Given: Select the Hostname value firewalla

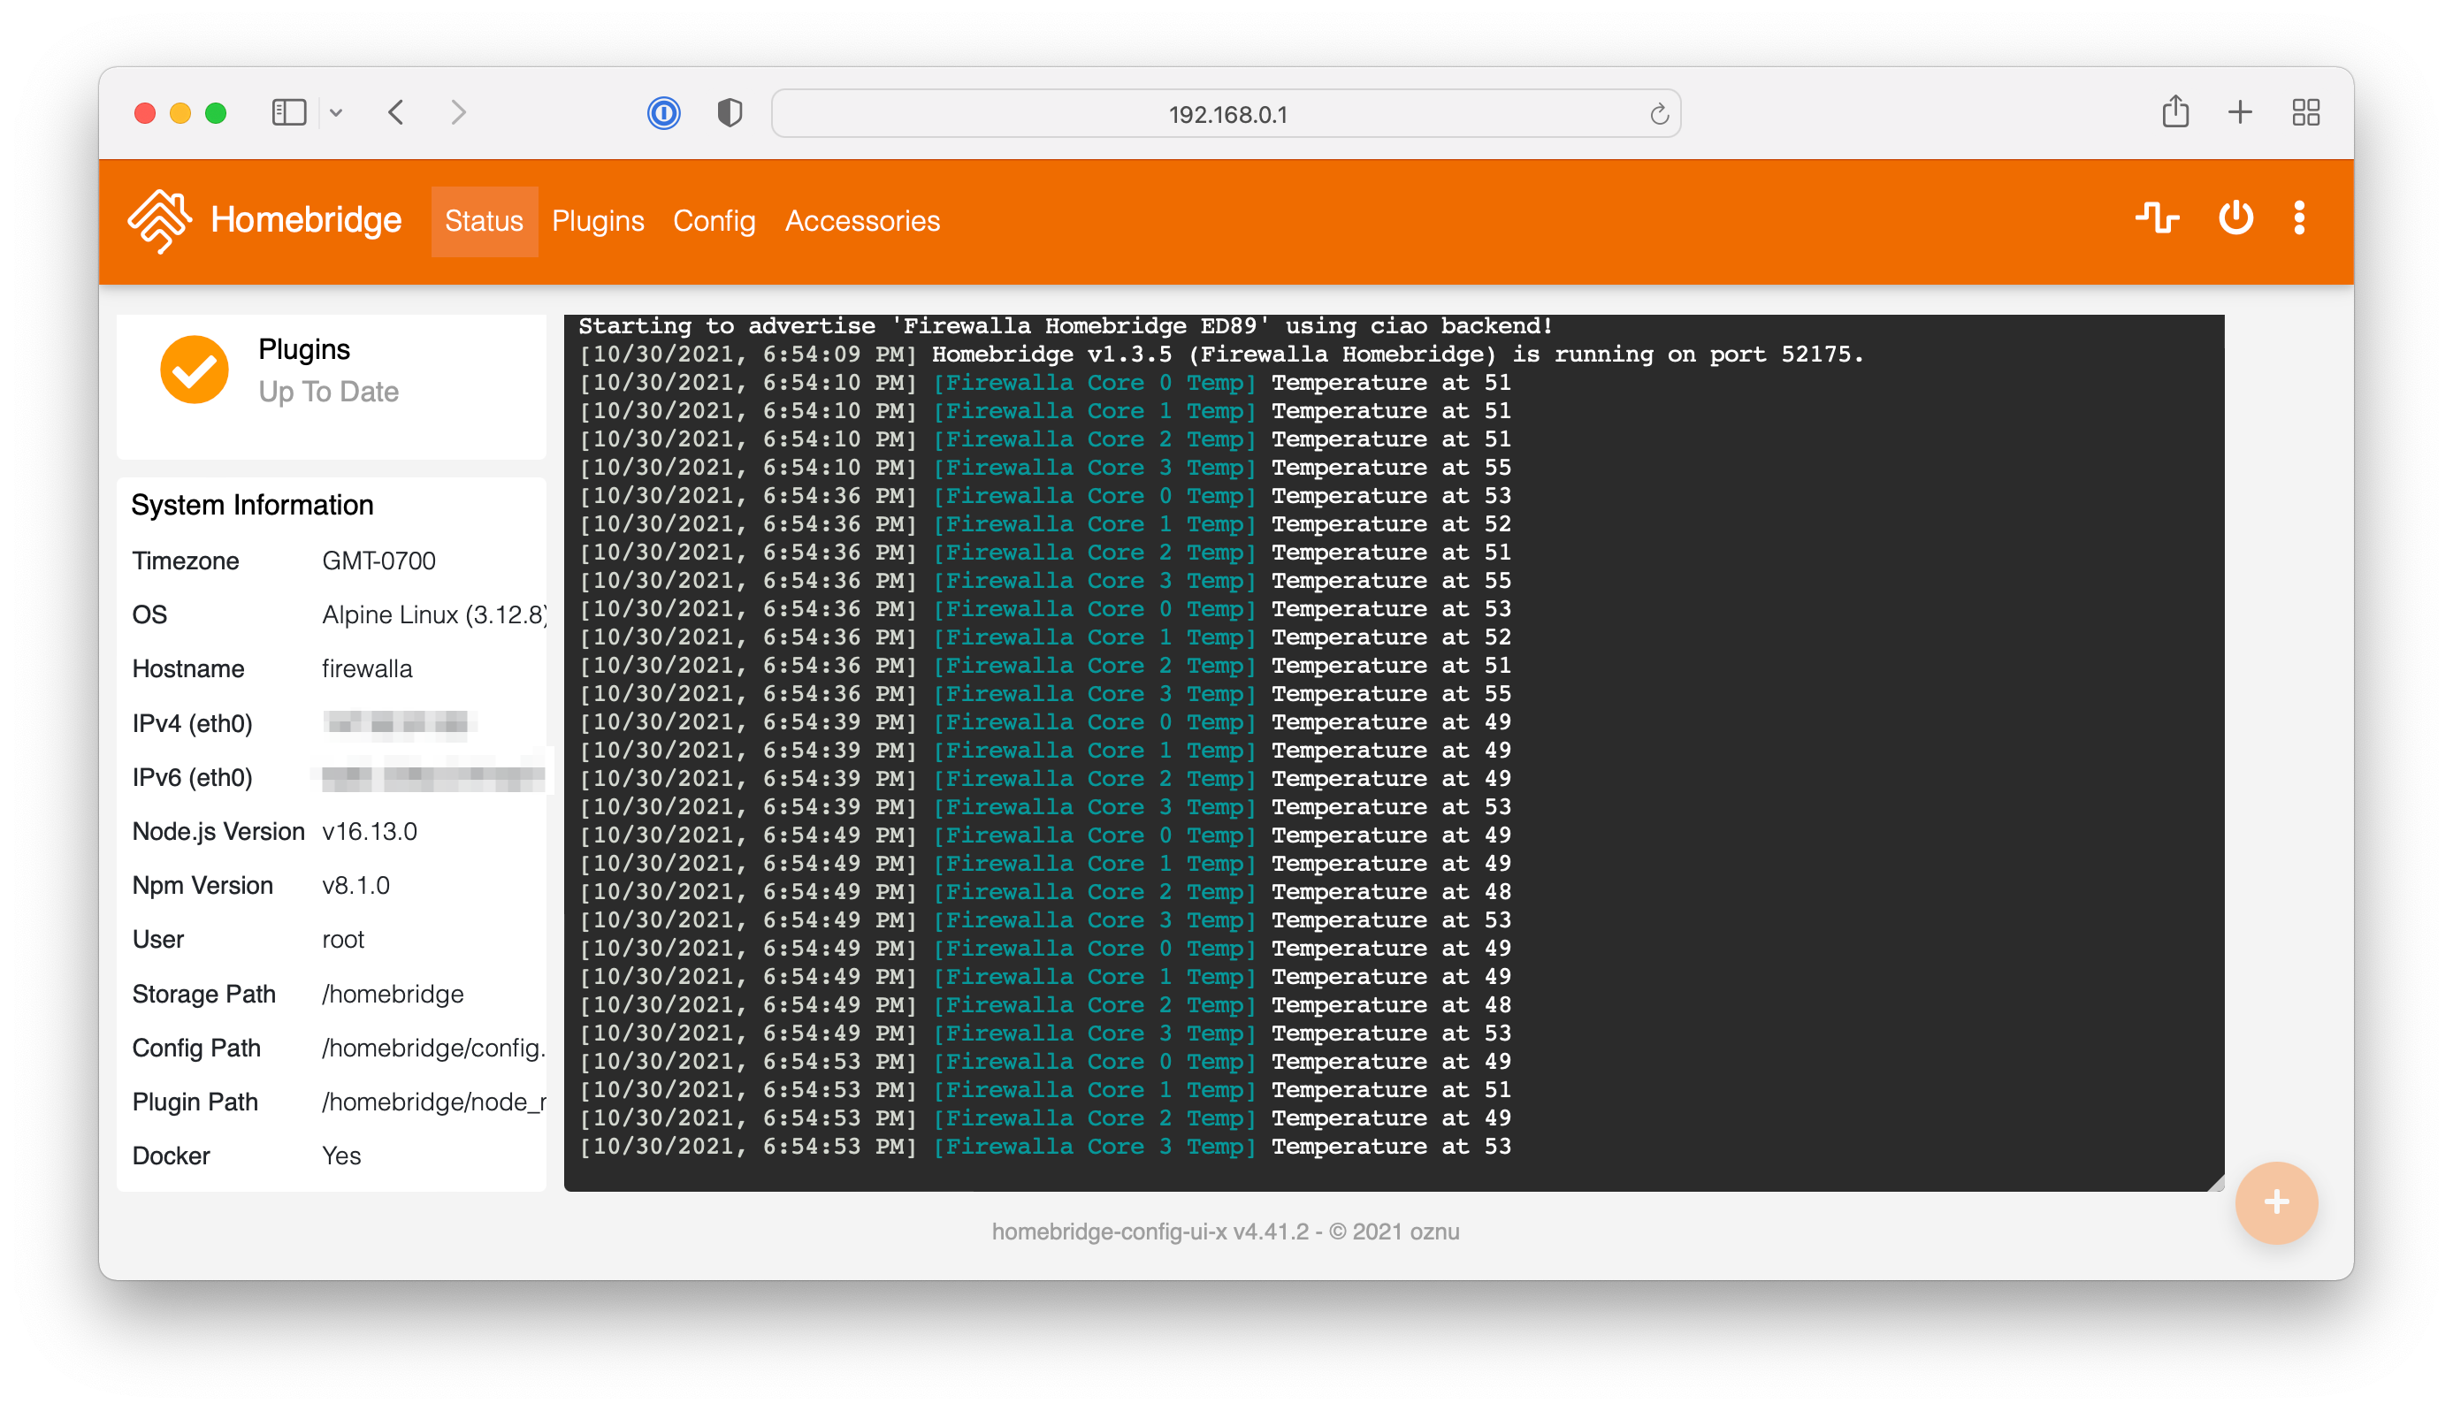Looking at the screenshot, I should (367, 668).
